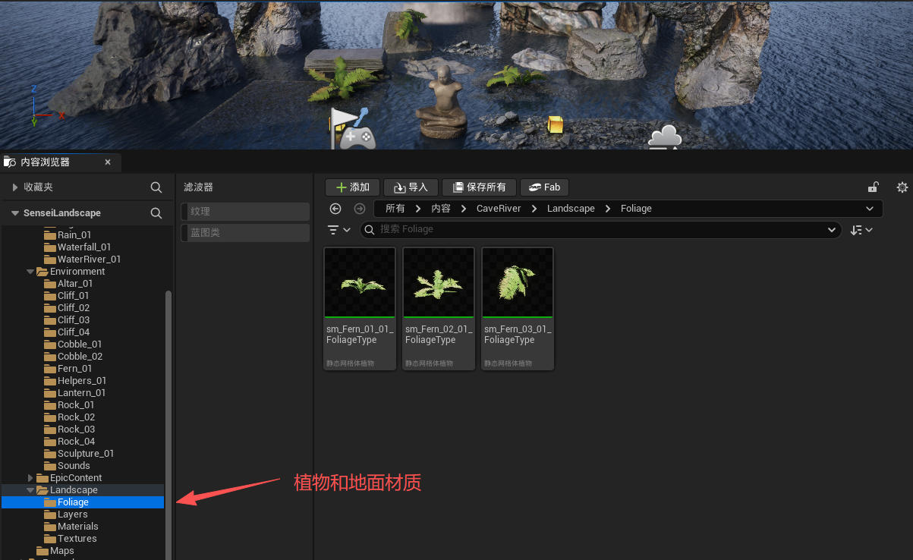
Task: Select the sm_Fern_02_01 FoliageType thumbnail
Action: pos(439,308)
